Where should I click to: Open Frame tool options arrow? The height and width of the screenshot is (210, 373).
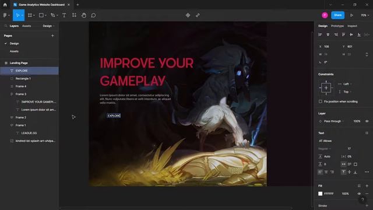[x=34, y=16]
